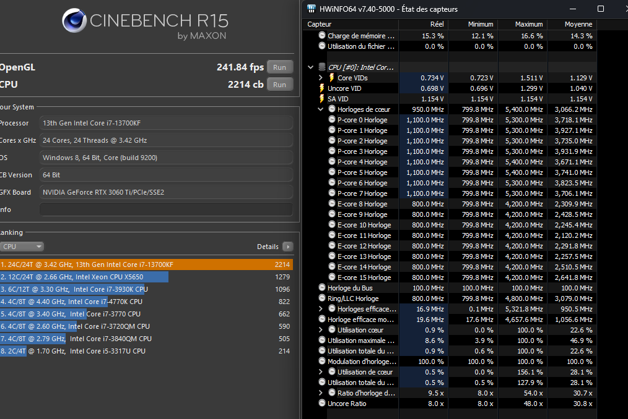
Task: Click the Utilisation maximale sensor icon
Action: coord(322,340)
